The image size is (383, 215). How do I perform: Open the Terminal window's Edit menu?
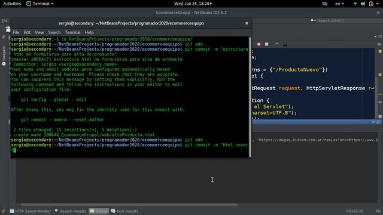(27, 32)
